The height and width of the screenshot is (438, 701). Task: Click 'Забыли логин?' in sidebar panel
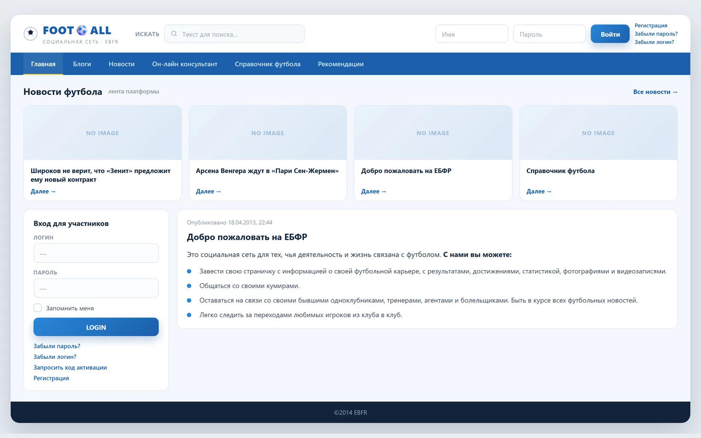pos(55,357)
